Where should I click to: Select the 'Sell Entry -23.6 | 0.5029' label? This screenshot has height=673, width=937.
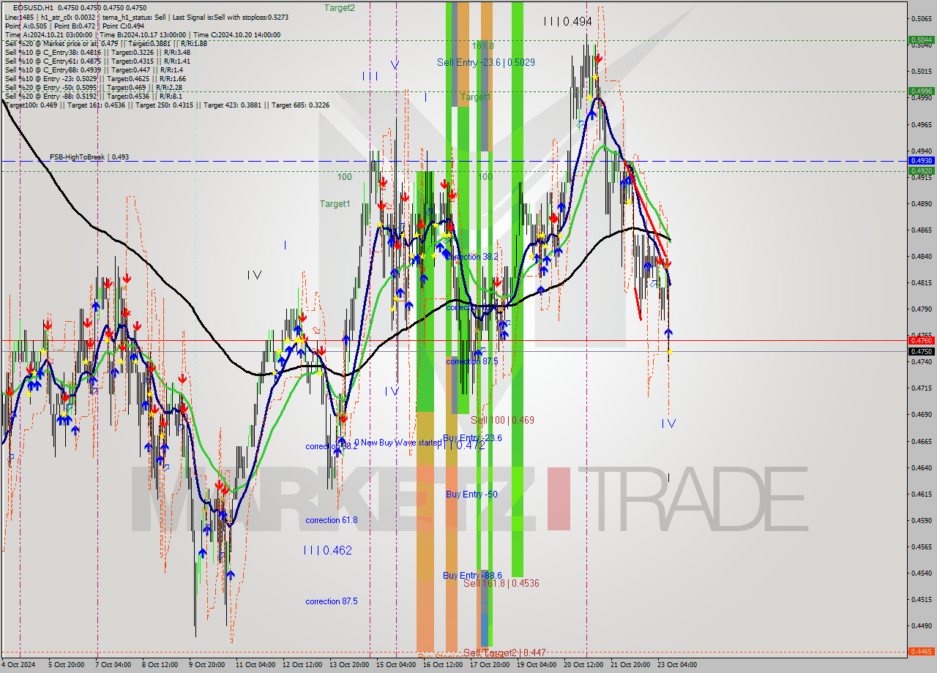[x=486, y=63]
